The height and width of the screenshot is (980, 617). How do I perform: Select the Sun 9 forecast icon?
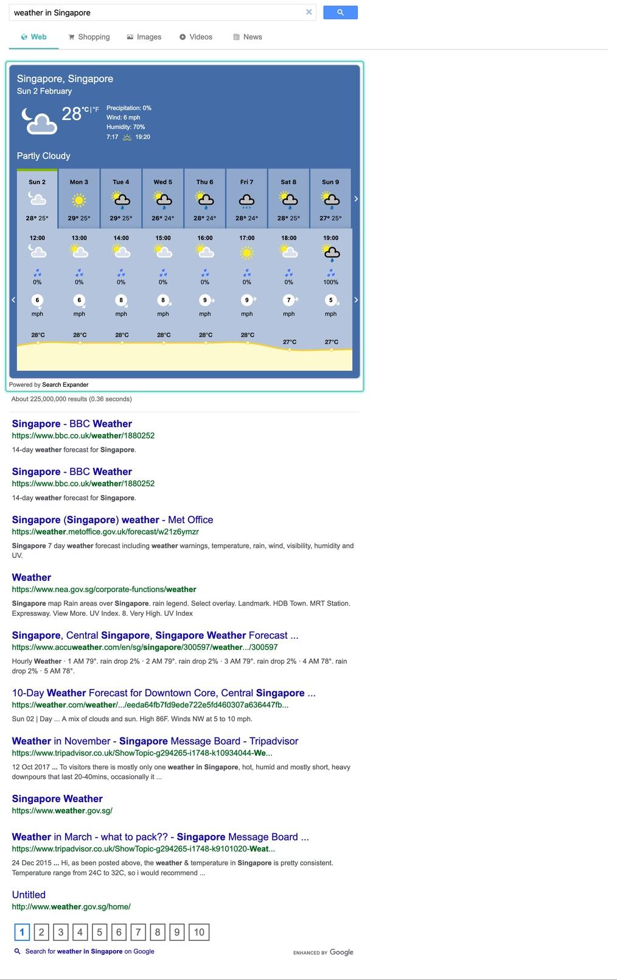tap(330, 200)
